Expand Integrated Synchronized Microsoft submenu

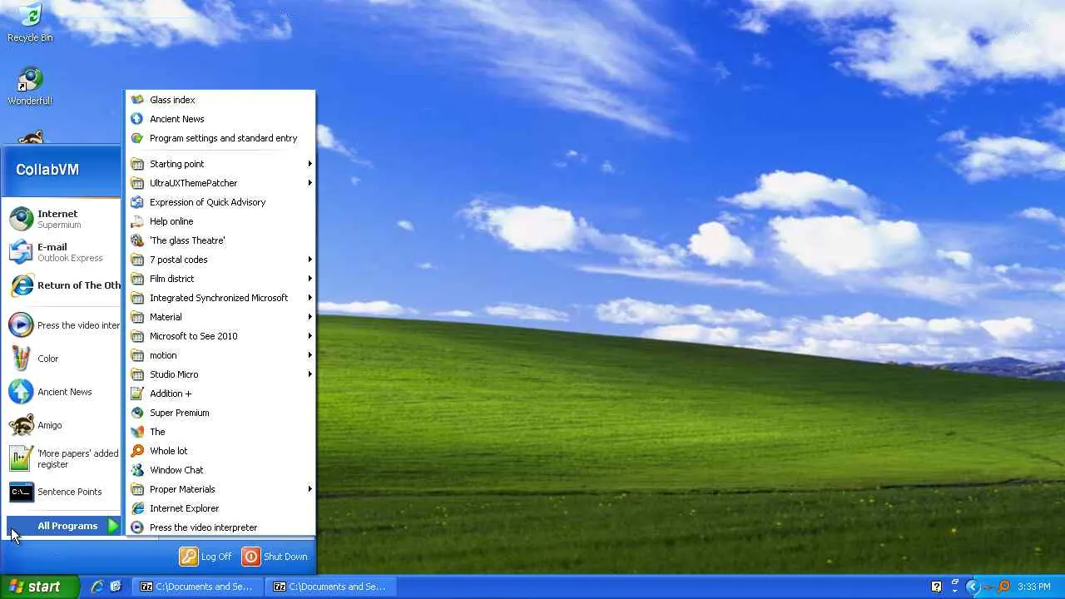point(220,298)
